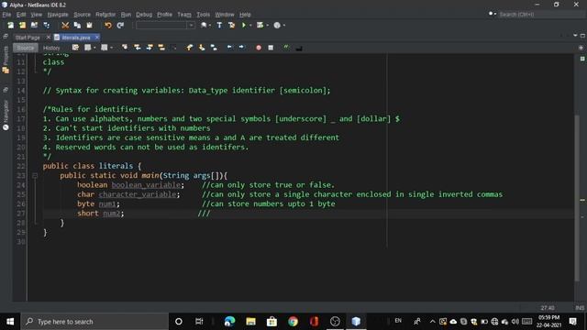Open Microsoft Edge from the taskbar
Image resolution: width=587 pixels, height=330 pixels.
coord(229,322)
